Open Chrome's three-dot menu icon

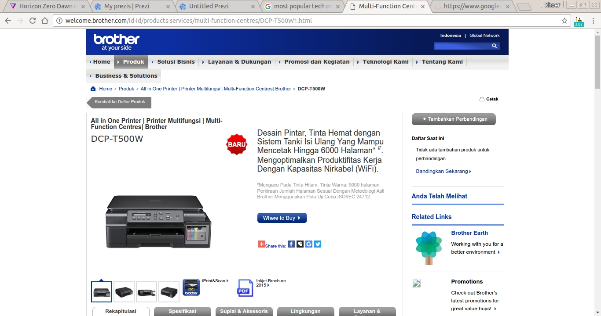[592, 20]
